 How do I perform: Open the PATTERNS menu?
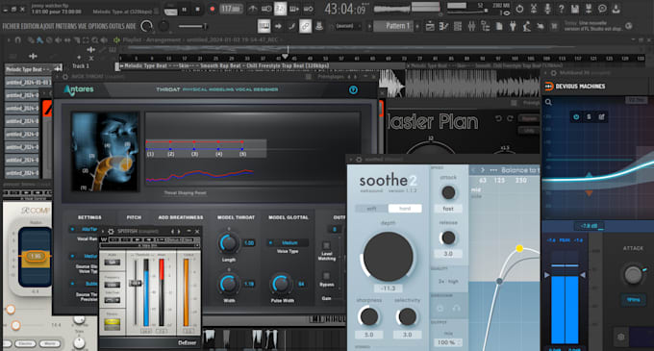pyautogui.click(x=65, y=26)
